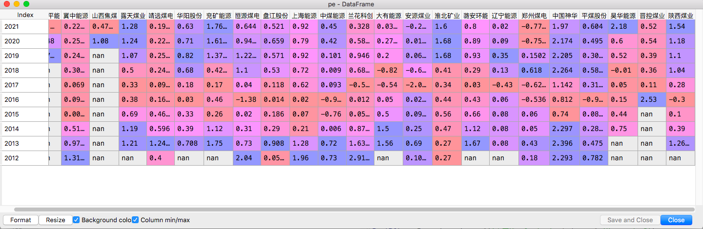Select row index 2015
The height and width of the screenshot is (229, 703).
[24, 114]
